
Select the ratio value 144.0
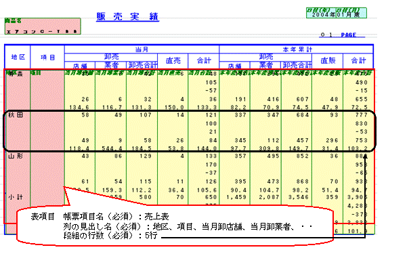(207, 148)
